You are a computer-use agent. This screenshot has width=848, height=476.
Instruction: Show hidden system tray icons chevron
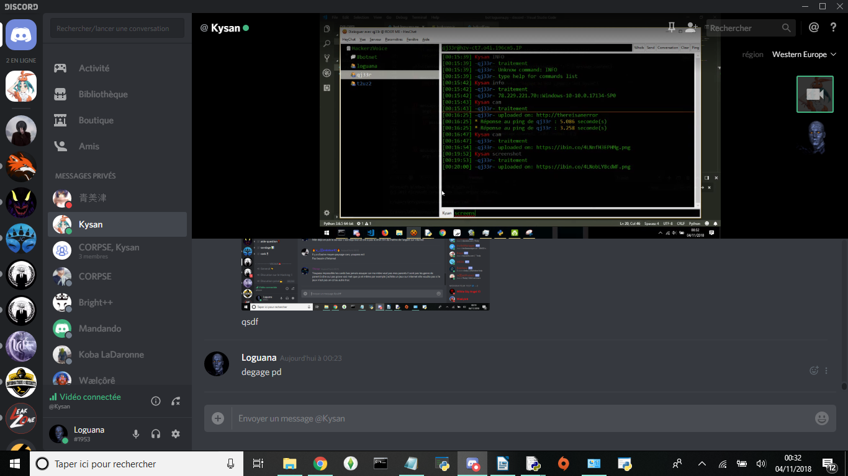click(702, 464)
